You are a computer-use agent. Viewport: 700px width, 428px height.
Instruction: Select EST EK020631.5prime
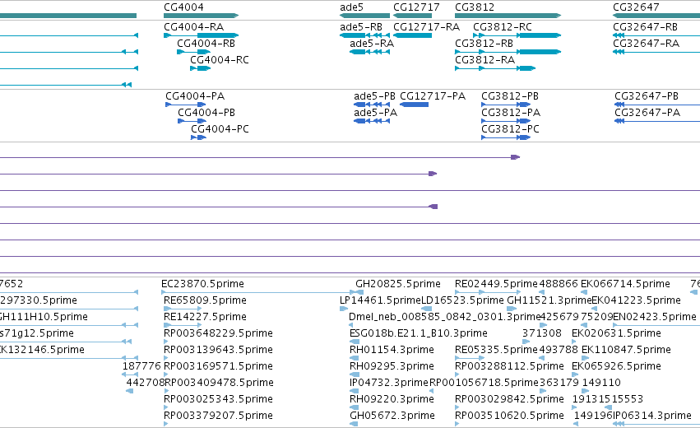617,333
